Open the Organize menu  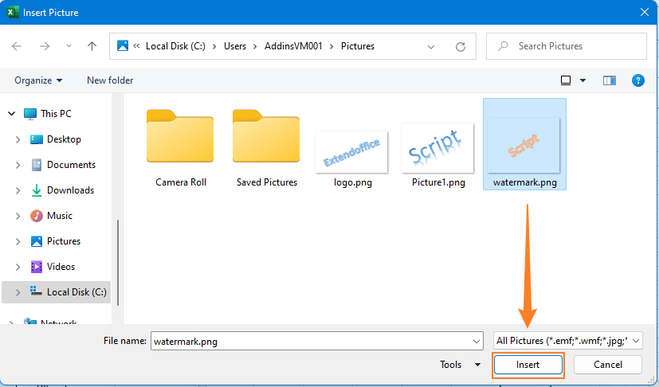click(x=38, y=80)
